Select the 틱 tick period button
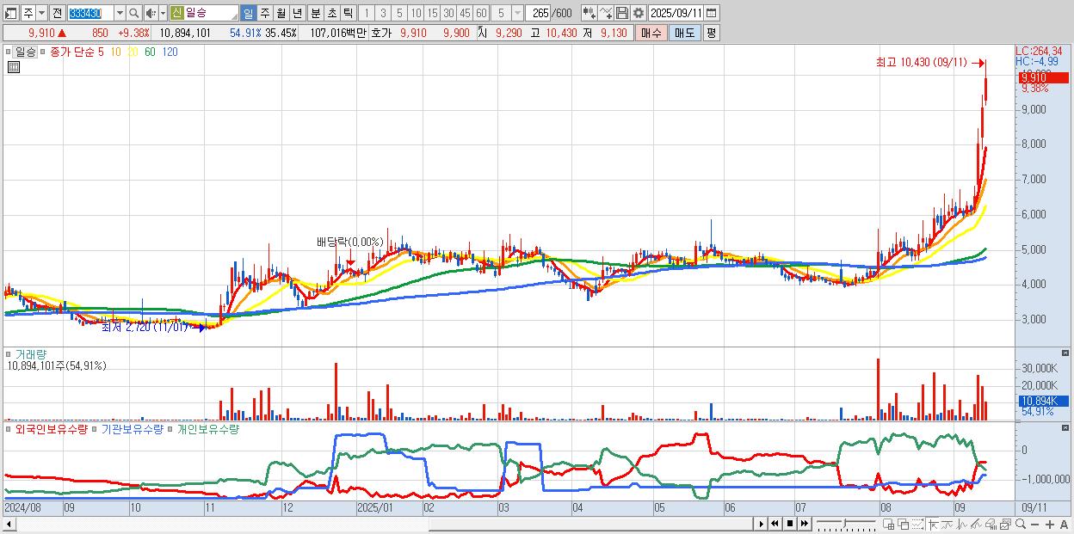 (x=348, y=13)
